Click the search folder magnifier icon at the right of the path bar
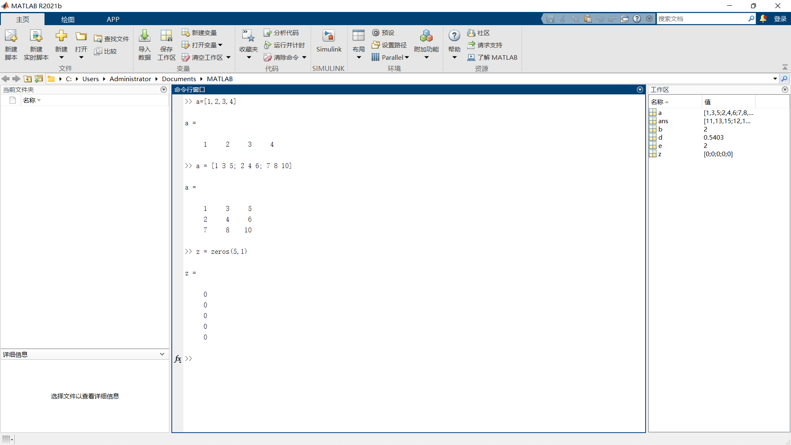Viewport: 791px width, 445px height. pos(785,79)
